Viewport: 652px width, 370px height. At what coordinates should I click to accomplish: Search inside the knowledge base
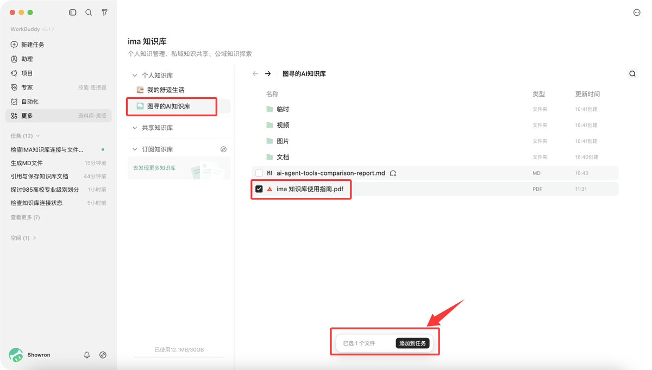click(x=632, y=74)
